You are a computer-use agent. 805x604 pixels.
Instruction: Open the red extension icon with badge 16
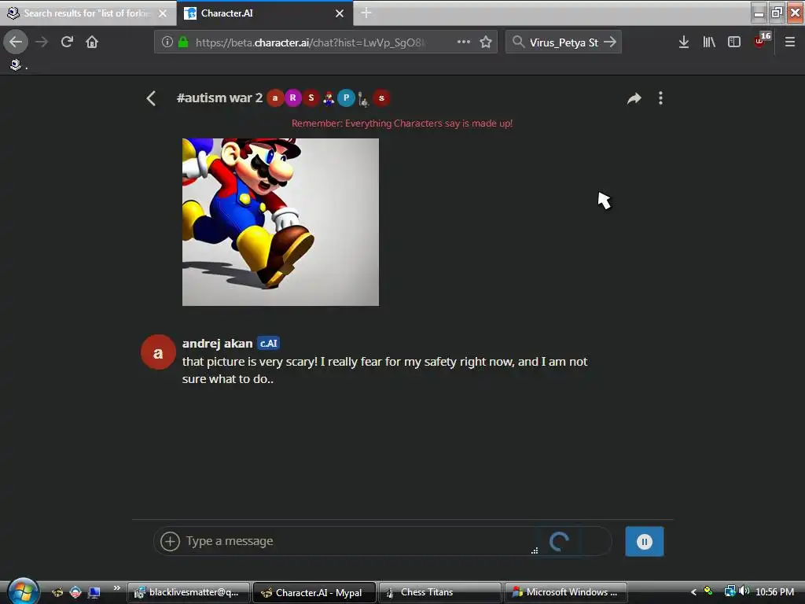click(x=761, y=41)
